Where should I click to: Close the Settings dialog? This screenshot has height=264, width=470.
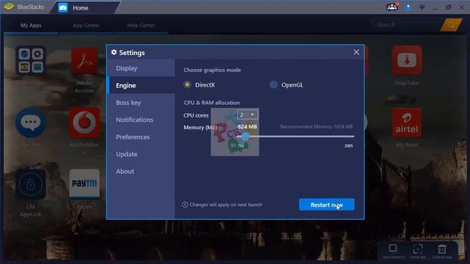356,52
